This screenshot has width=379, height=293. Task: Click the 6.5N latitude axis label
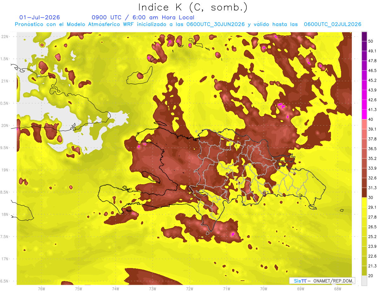tap(4, 281)
